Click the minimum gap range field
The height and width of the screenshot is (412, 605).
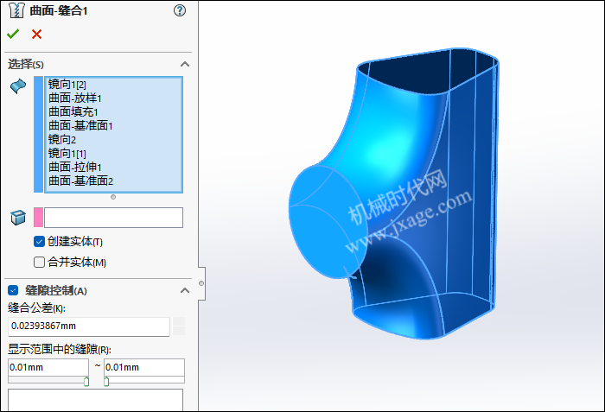(48, 367)
